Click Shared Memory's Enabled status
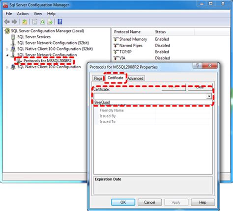 click(162, 39)
